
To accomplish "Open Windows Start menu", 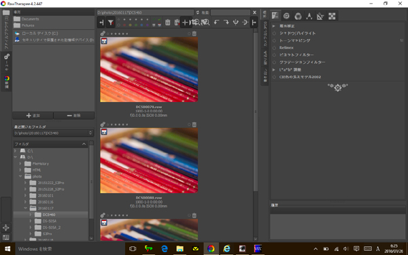I will point(7,249).
